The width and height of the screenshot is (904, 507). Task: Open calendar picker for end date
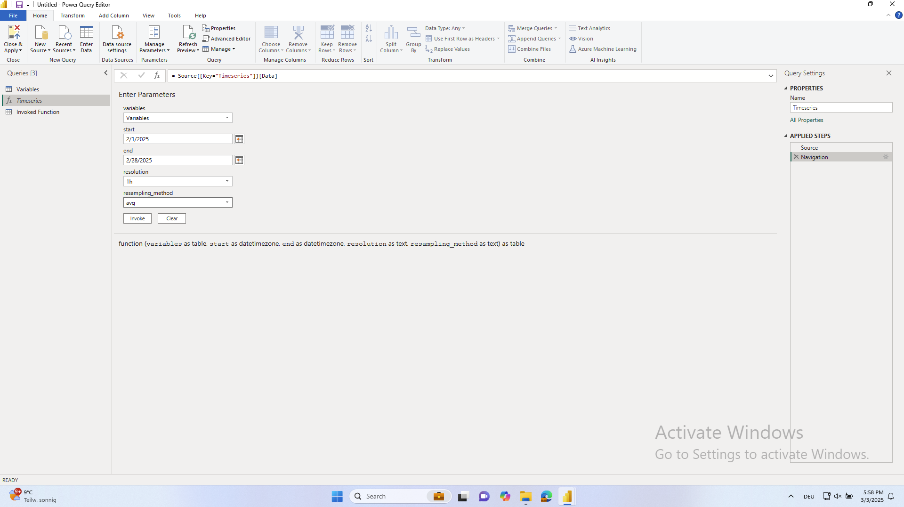[x=239, y=160]
